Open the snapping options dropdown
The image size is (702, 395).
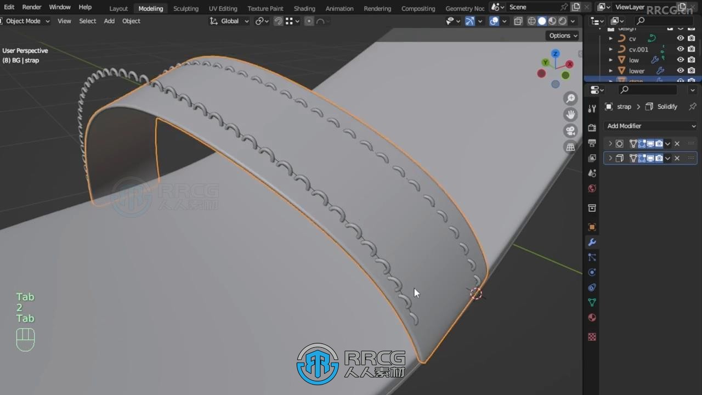tap(292, 21)
